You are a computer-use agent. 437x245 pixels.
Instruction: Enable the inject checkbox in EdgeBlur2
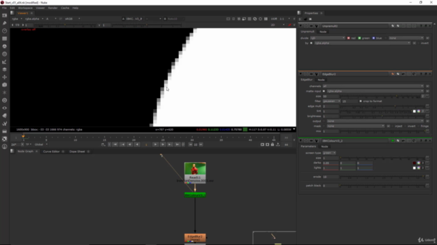[393, 126]
